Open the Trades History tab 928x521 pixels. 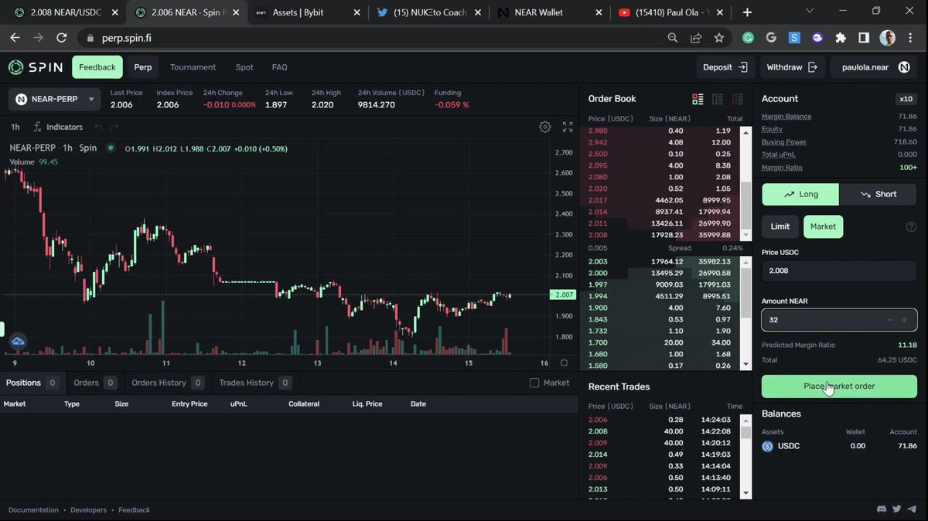point(254,383)
